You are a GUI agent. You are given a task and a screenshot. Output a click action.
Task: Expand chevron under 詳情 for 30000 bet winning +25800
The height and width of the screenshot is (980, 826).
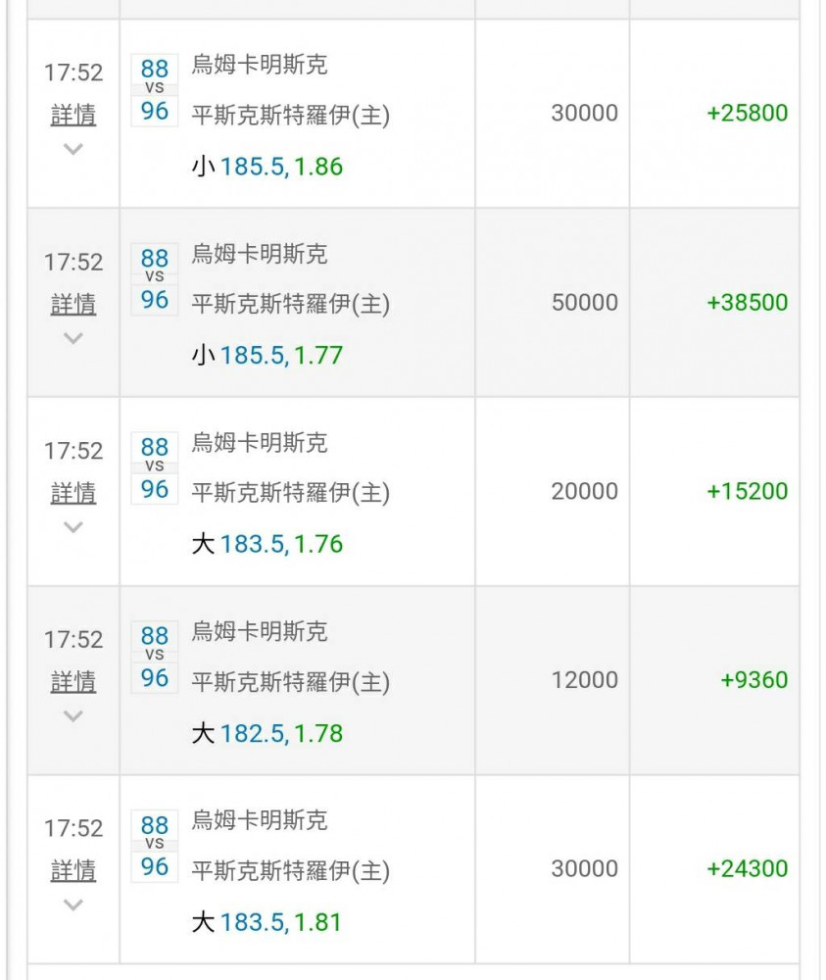[73, 149]
